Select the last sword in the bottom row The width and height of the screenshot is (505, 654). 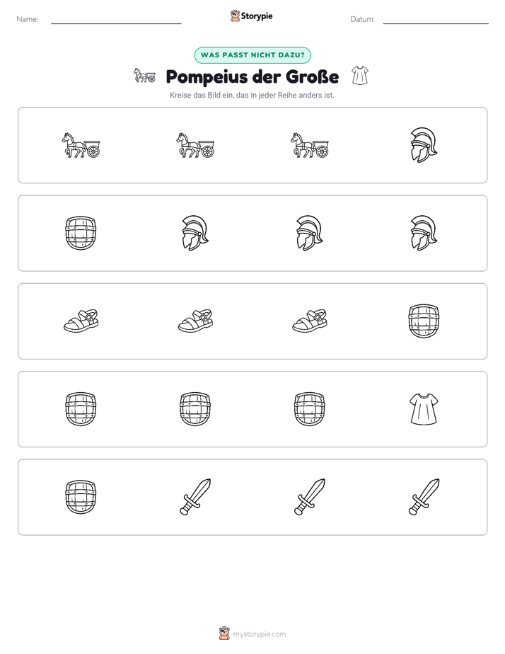pyautogui.click(x=424, y=497)
